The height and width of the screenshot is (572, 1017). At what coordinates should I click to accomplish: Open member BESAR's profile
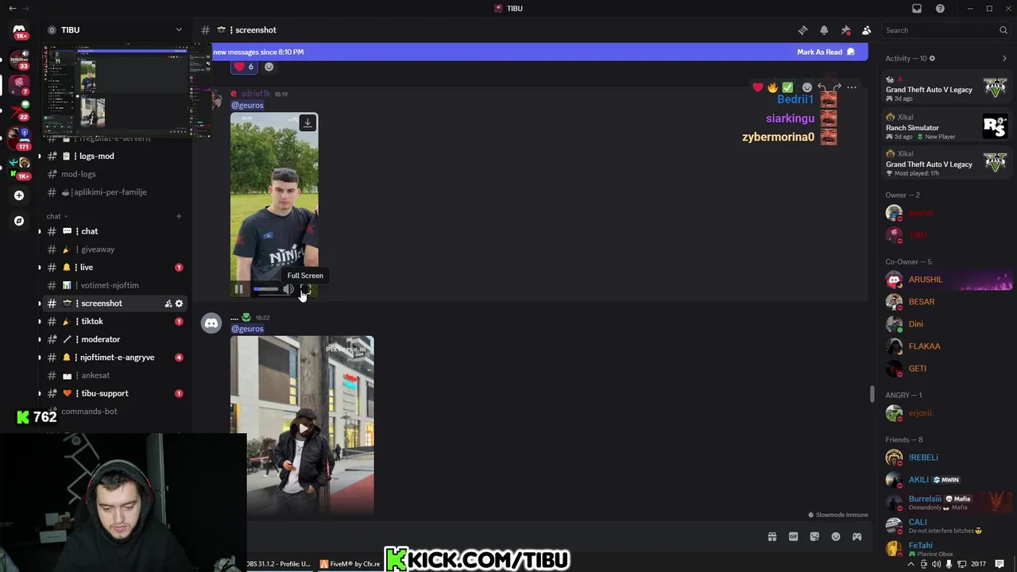tap(946, 302)
